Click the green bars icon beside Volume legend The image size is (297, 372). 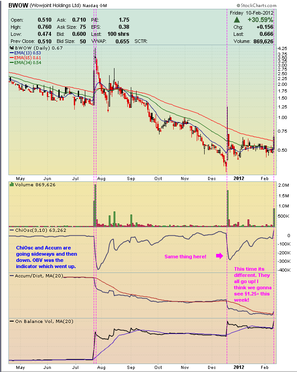pos(11,184)
